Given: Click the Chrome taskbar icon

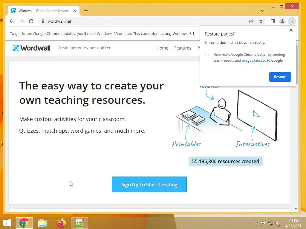Looking at the screenshot, I should (24, 223).
